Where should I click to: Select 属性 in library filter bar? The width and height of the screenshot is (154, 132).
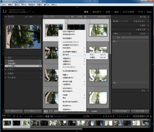[73, 17]
